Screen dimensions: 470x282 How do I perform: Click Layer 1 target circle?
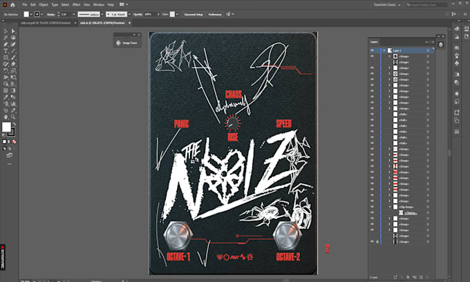point(428,50)
